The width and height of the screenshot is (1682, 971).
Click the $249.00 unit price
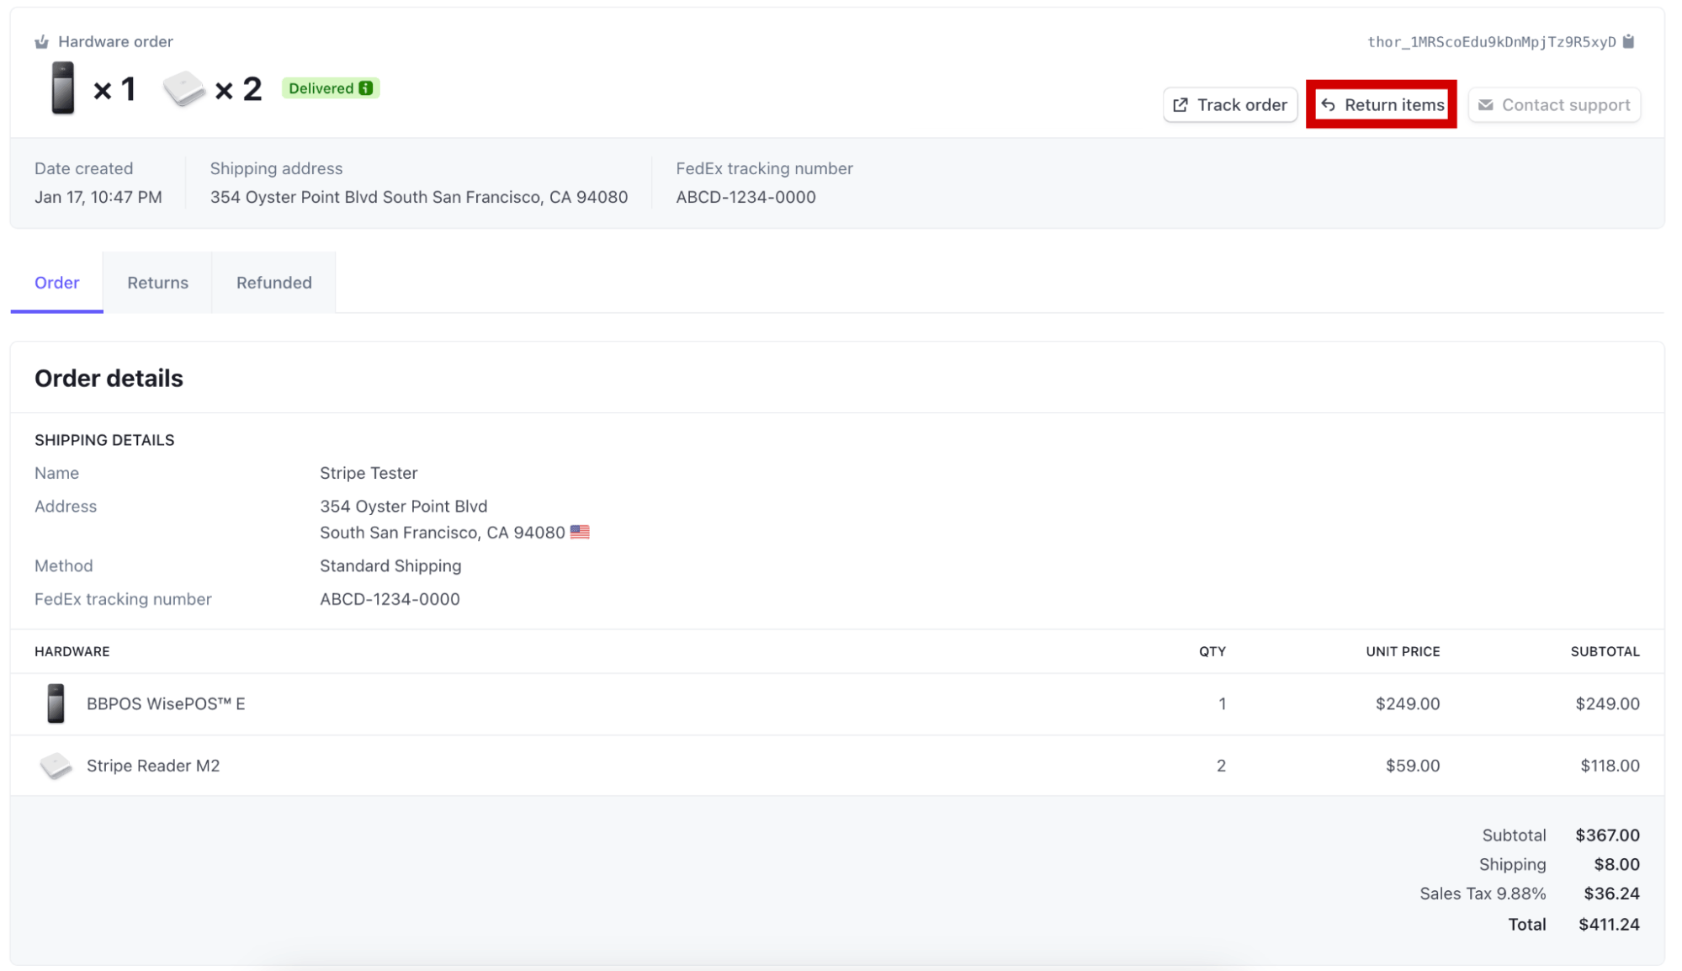coord(1408,703)
